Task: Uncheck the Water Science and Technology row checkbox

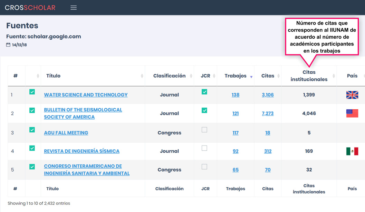Action: pyautogui.click(x=32, y=92)
